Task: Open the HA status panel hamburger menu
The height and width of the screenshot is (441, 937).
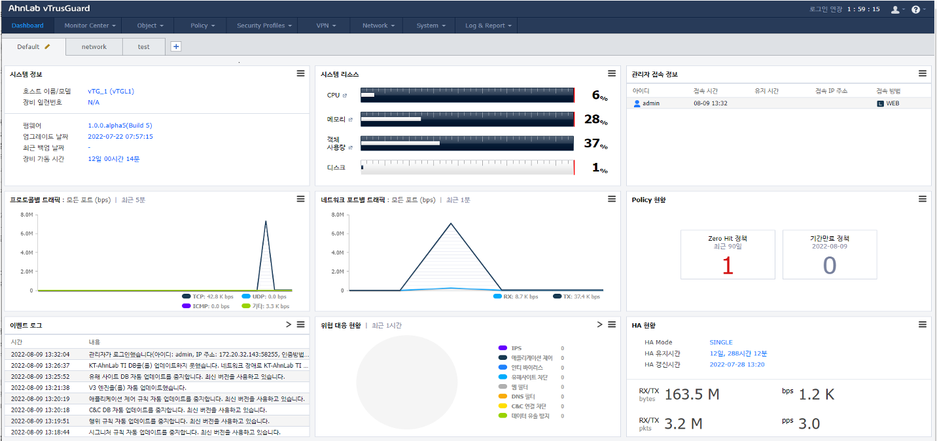Action: [x=923, y=325]
